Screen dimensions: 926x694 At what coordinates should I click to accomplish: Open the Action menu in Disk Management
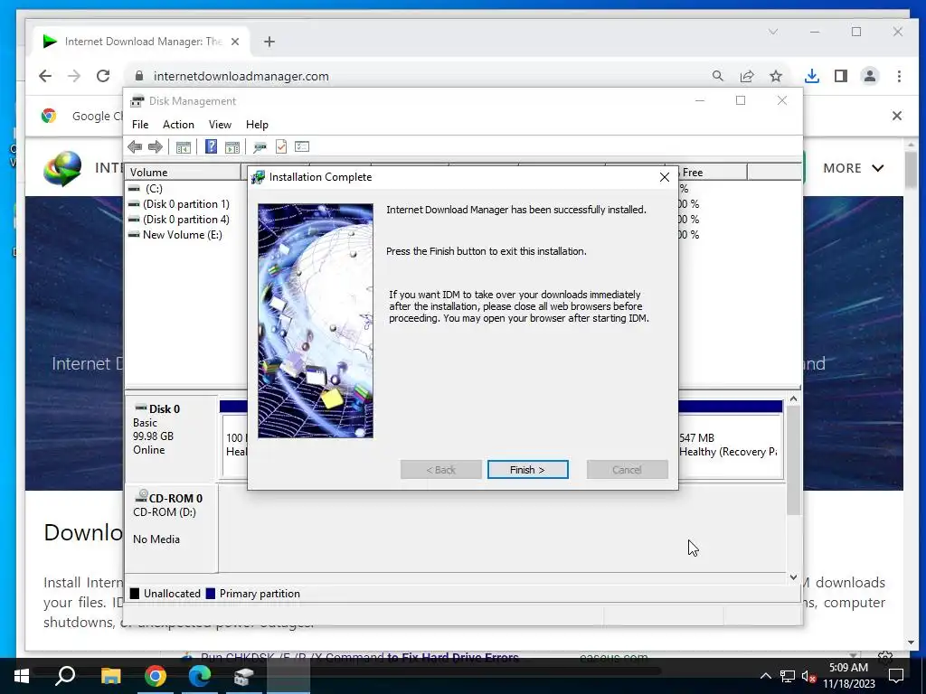pyautogui.click(x=178, y=125)
